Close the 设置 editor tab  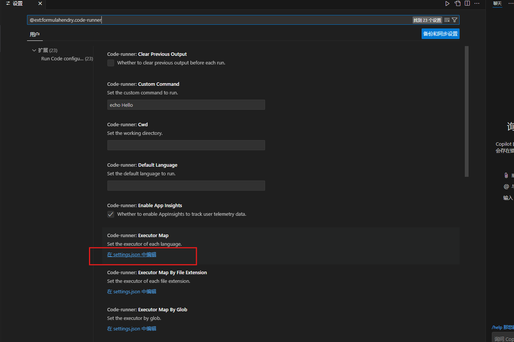pos(40,3)
